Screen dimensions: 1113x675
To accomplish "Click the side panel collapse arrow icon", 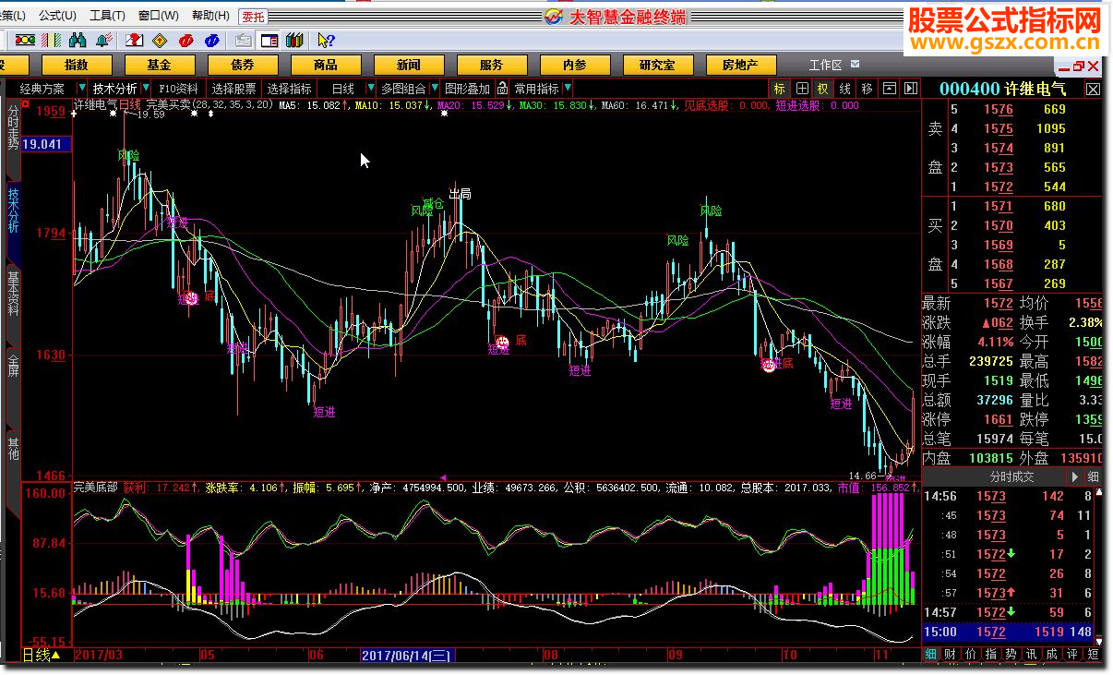I will pos(911,89).
